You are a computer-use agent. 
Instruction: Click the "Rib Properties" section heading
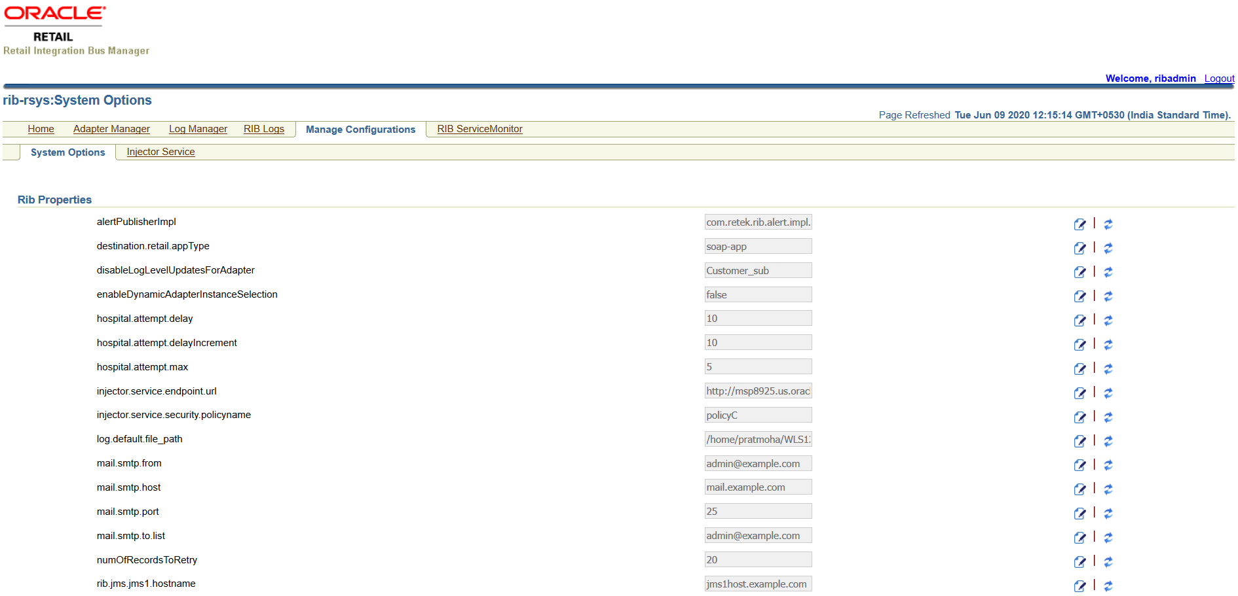[54, 200]
